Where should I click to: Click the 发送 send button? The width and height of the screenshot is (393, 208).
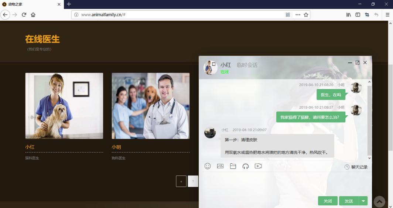[x=349, y=201]
